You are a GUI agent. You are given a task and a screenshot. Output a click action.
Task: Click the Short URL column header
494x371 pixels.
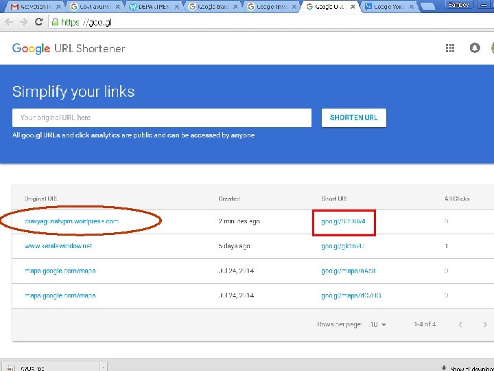pyautogui.click(x=334, y=199)
